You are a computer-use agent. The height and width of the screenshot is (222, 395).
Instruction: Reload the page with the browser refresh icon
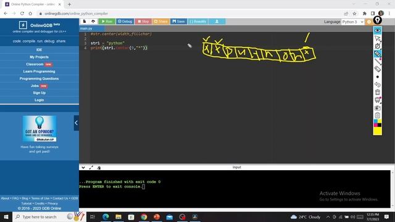(22, 14)
